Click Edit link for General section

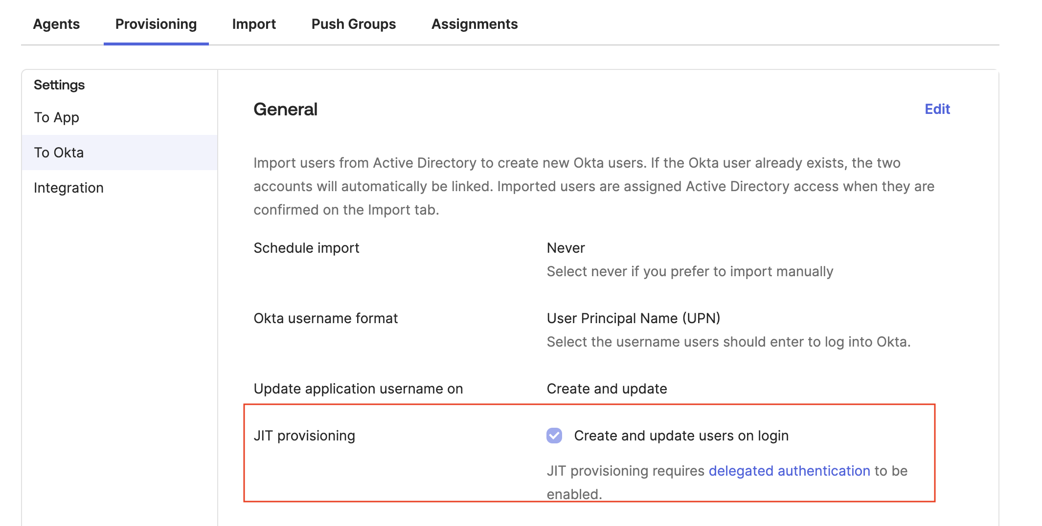[937, 109]
